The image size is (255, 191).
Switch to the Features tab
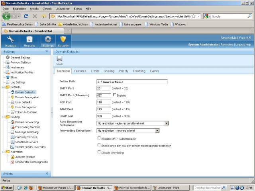(80, 71)
